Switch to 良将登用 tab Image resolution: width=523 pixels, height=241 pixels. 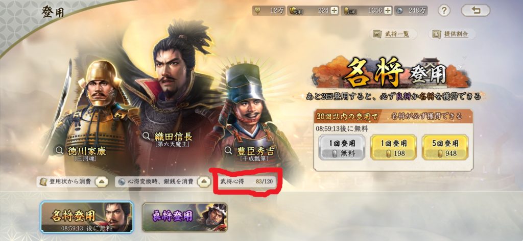(184, 217)
